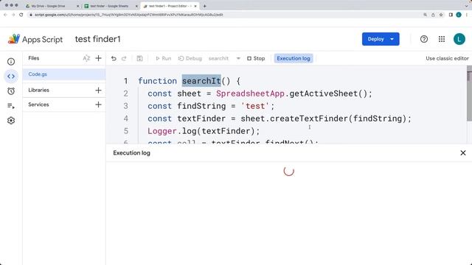The height and width of the screenshot is (265, 472).
Task: Select the Code.gs file
Action: pyautogui.click(x=64, y=74)
